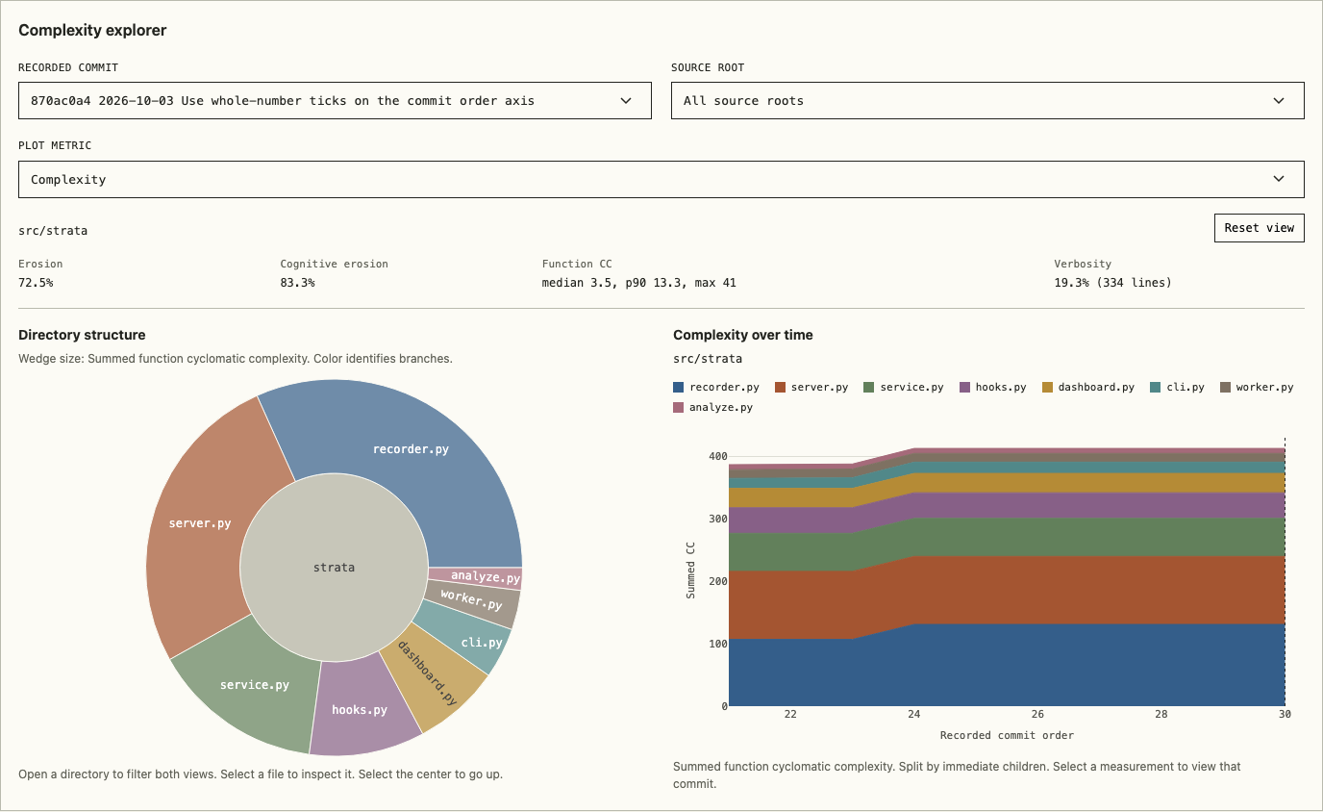Image resolution: width=1323 pixels, height=812 pixels.
Task: Click the strata center circle to go up
Action: [334, 568]
